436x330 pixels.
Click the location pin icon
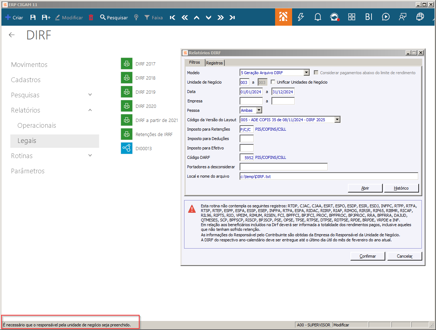136,17
